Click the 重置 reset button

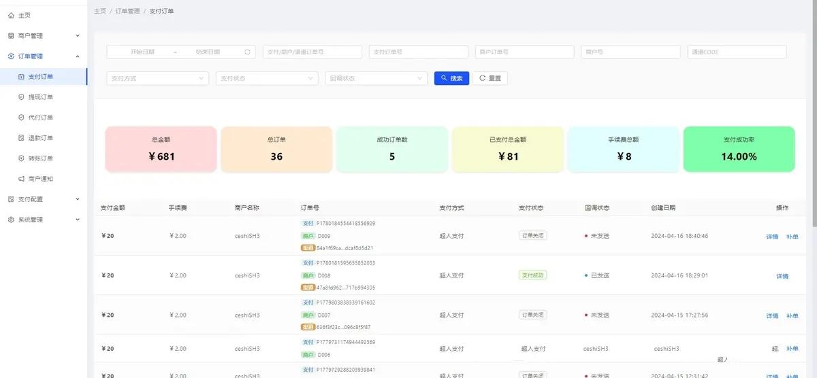(x=490, y=78)
